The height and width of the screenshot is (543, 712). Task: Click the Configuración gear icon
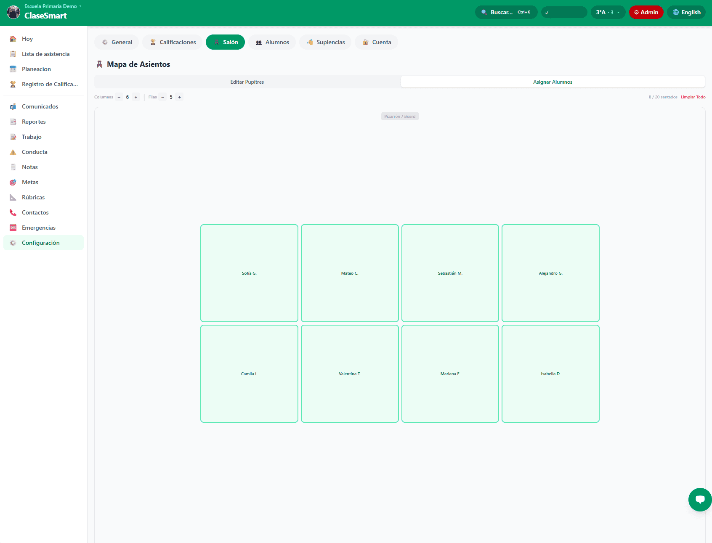[13, 243]
